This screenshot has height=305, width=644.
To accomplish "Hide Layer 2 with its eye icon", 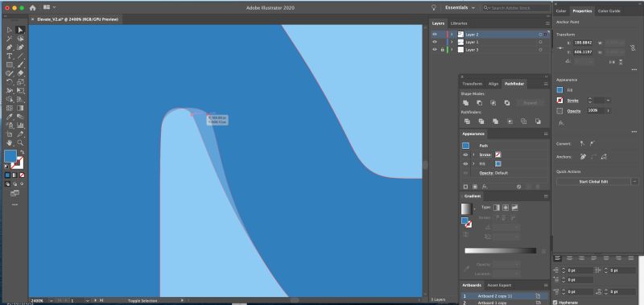I will point(435,35).
